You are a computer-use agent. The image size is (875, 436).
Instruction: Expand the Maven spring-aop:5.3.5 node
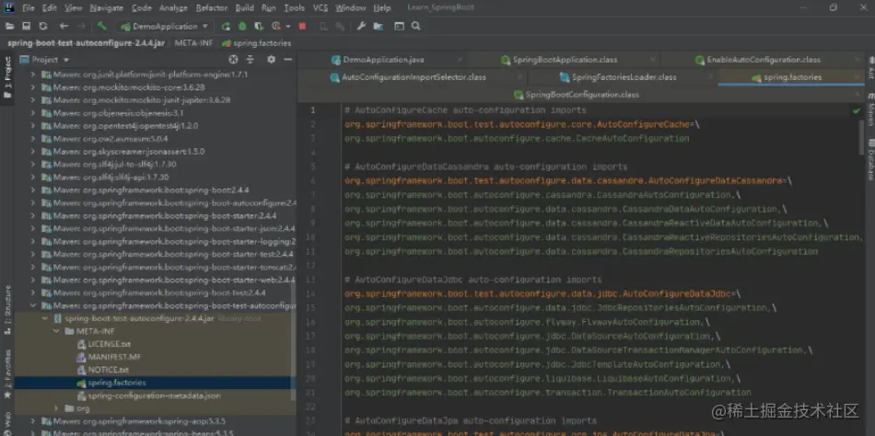click(33, 421)
